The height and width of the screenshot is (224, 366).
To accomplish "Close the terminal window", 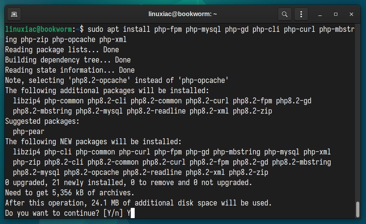I will (351, 14).
